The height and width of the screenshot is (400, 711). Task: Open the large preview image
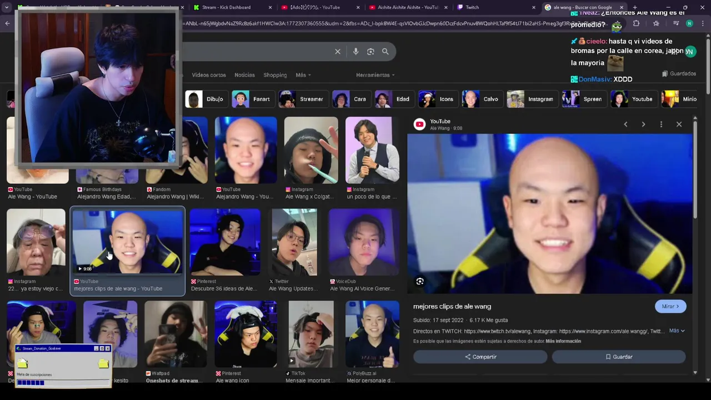click(x=550, y=213)
